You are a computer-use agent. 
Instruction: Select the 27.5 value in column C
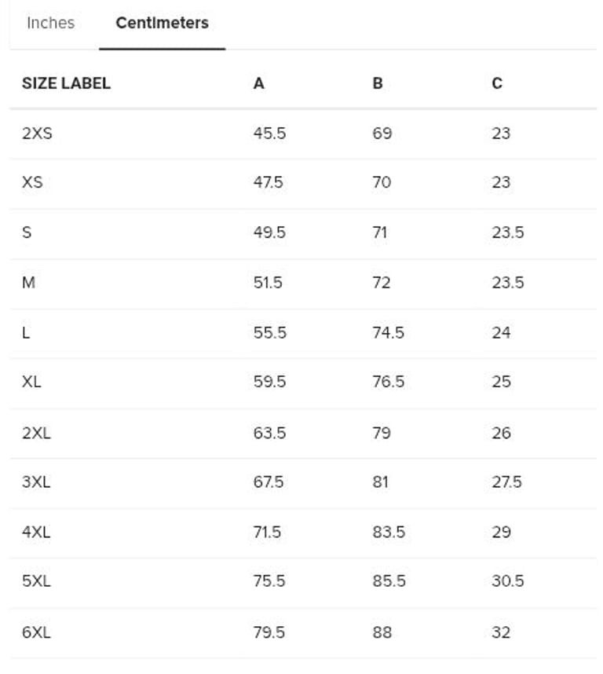[x=506, y=482]
